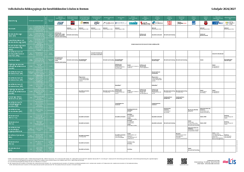Click the red striped school logo
This screenshot has height=172, width=244.
[169, 23]
